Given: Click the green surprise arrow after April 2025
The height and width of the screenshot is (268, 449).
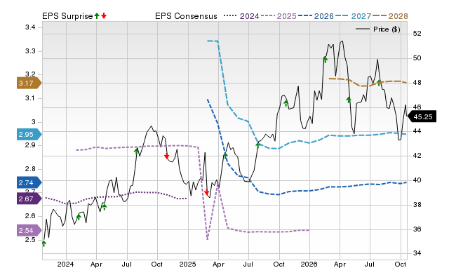Looking at the screenshot, I should [x=225, y=156].
